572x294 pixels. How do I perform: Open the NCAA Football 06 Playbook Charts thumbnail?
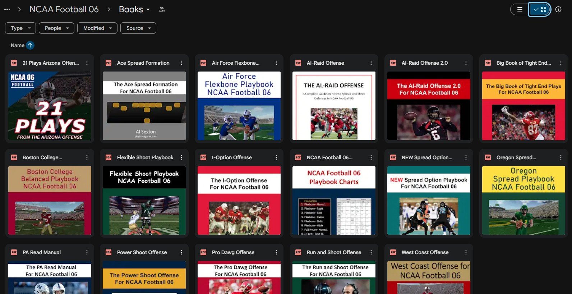click(x=334, y=200)
